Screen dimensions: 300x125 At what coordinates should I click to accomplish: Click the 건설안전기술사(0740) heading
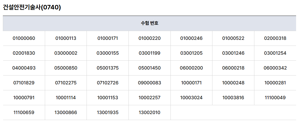tap(32, 8)
